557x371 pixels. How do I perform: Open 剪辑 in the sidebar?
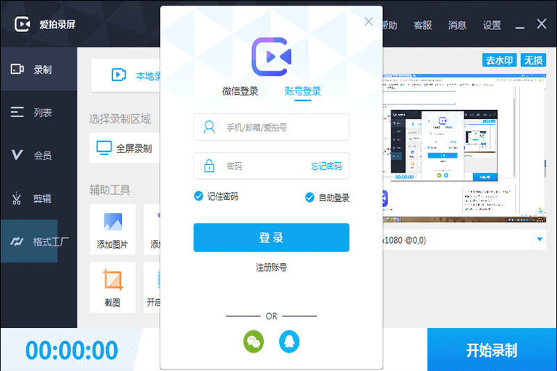pos(38,198)
